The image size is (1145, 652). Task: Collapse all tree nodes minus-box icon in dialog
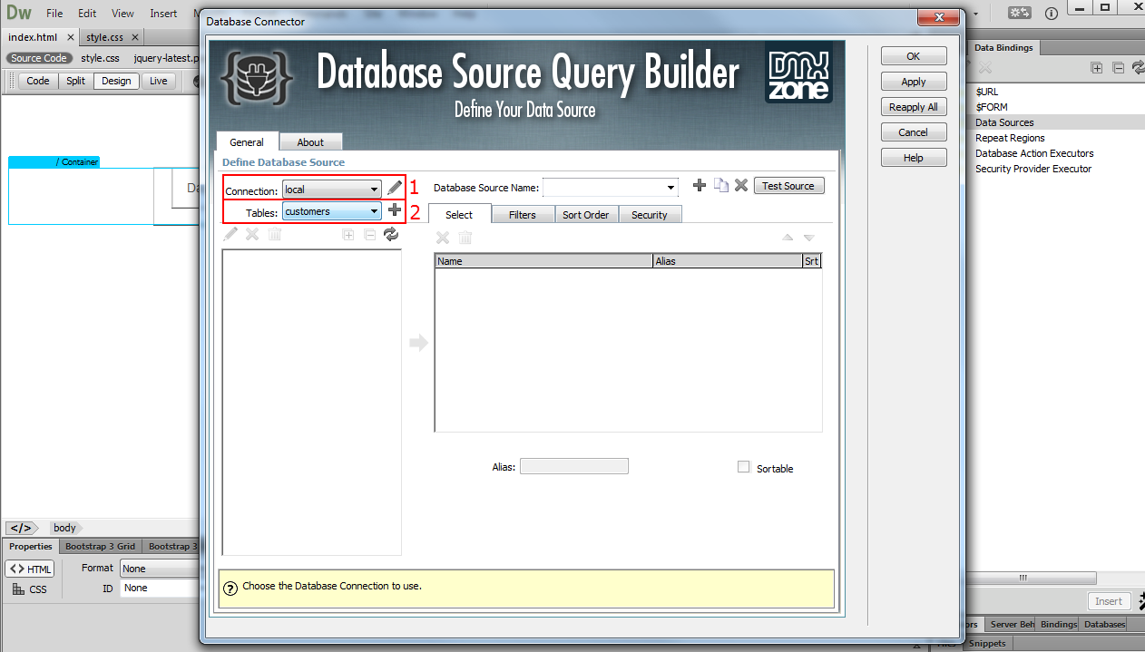[369, 235]
